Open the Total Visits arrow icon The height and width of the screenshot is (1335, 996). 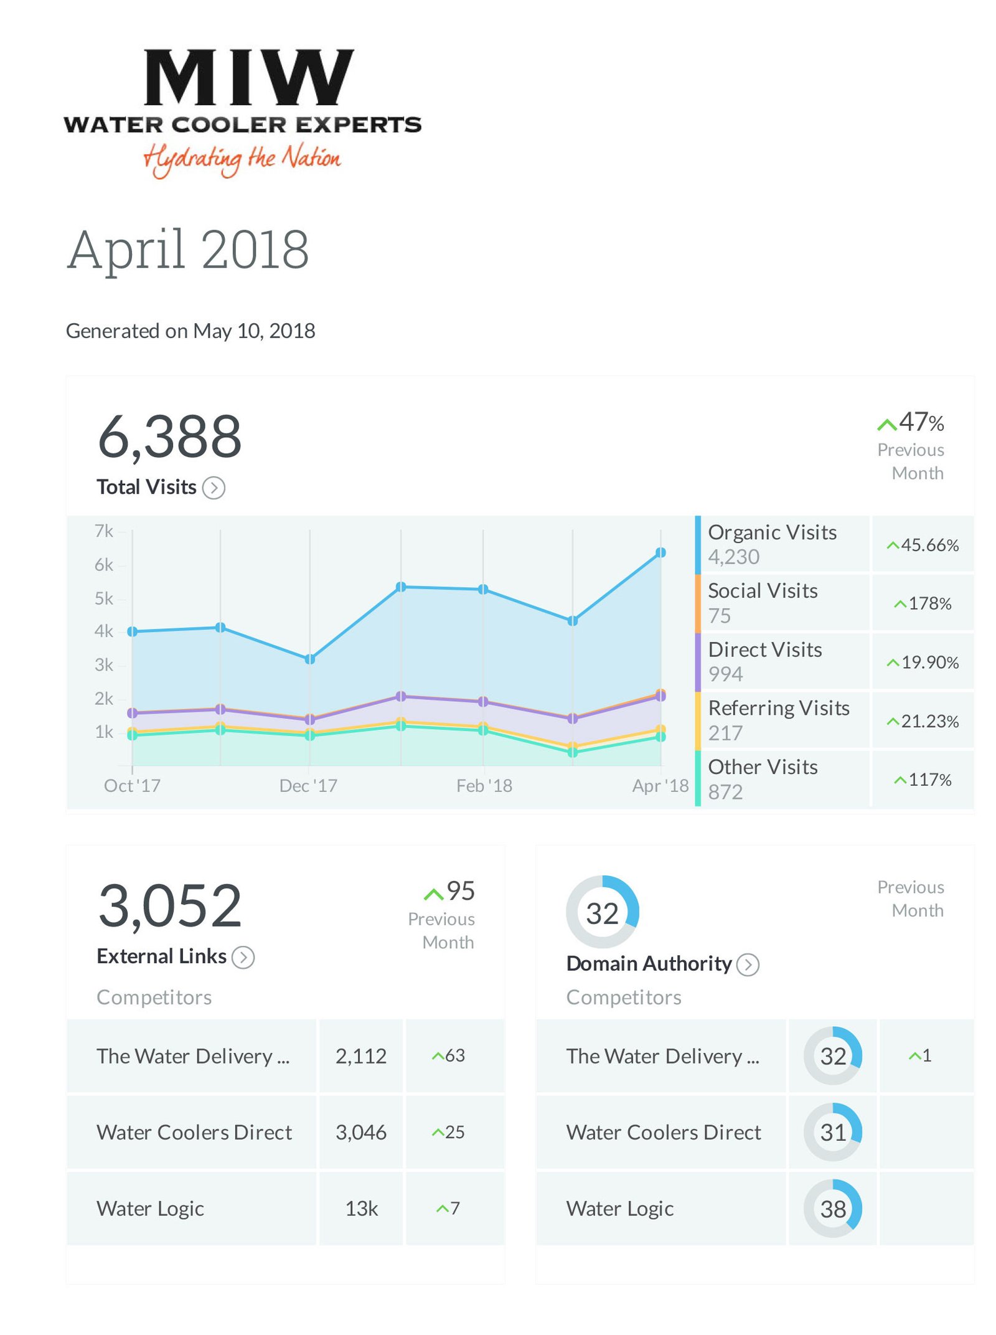[214, 488]
